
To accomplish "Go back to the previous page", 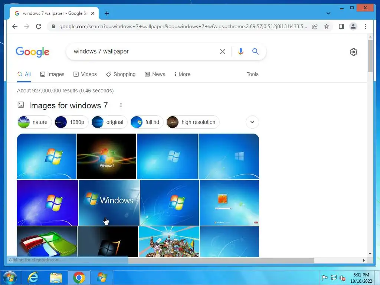I will [x=15, y=26].
